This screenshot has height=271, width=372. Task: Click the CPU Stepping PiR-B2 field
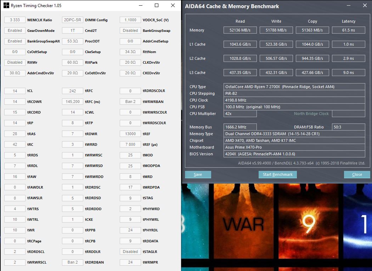point(294,93)
